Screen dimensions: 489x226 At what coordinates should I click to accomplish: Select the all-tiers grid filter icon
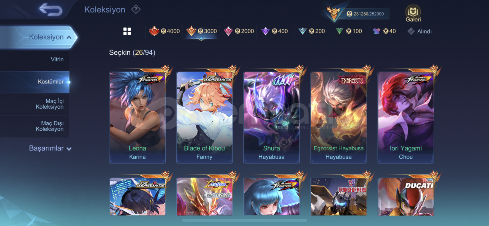point(127,31)
